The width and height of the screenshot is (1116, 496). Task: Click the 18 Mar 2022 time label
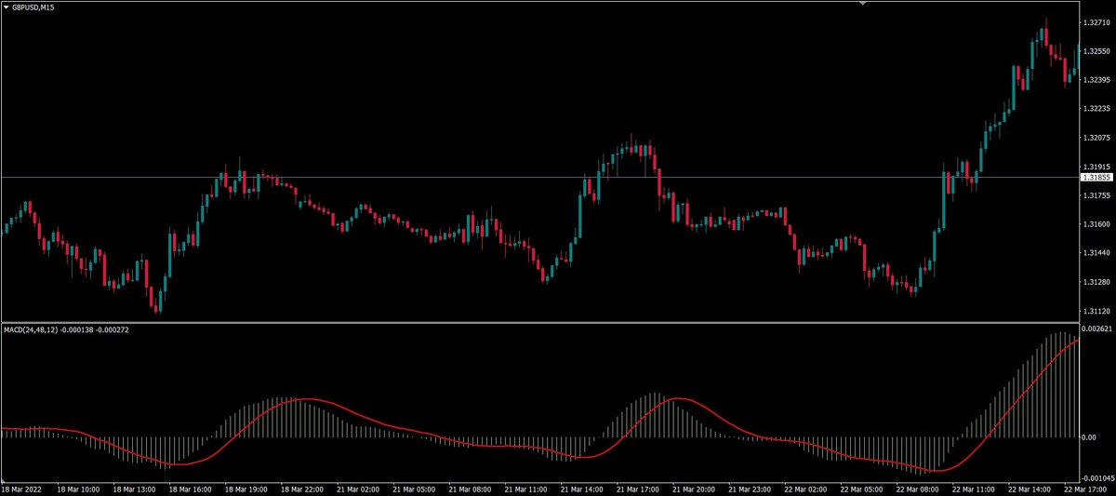[x=20, y=489]
